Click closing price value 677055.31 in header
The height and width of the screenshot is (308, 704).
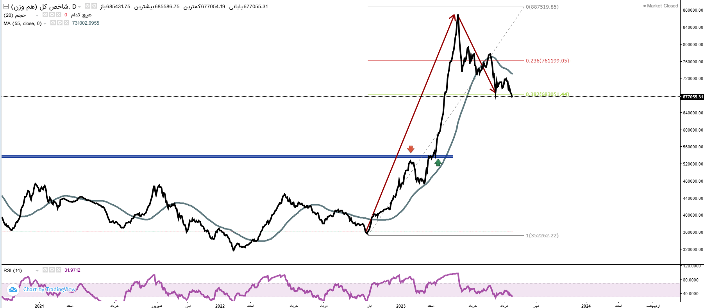tap(256, 7)
